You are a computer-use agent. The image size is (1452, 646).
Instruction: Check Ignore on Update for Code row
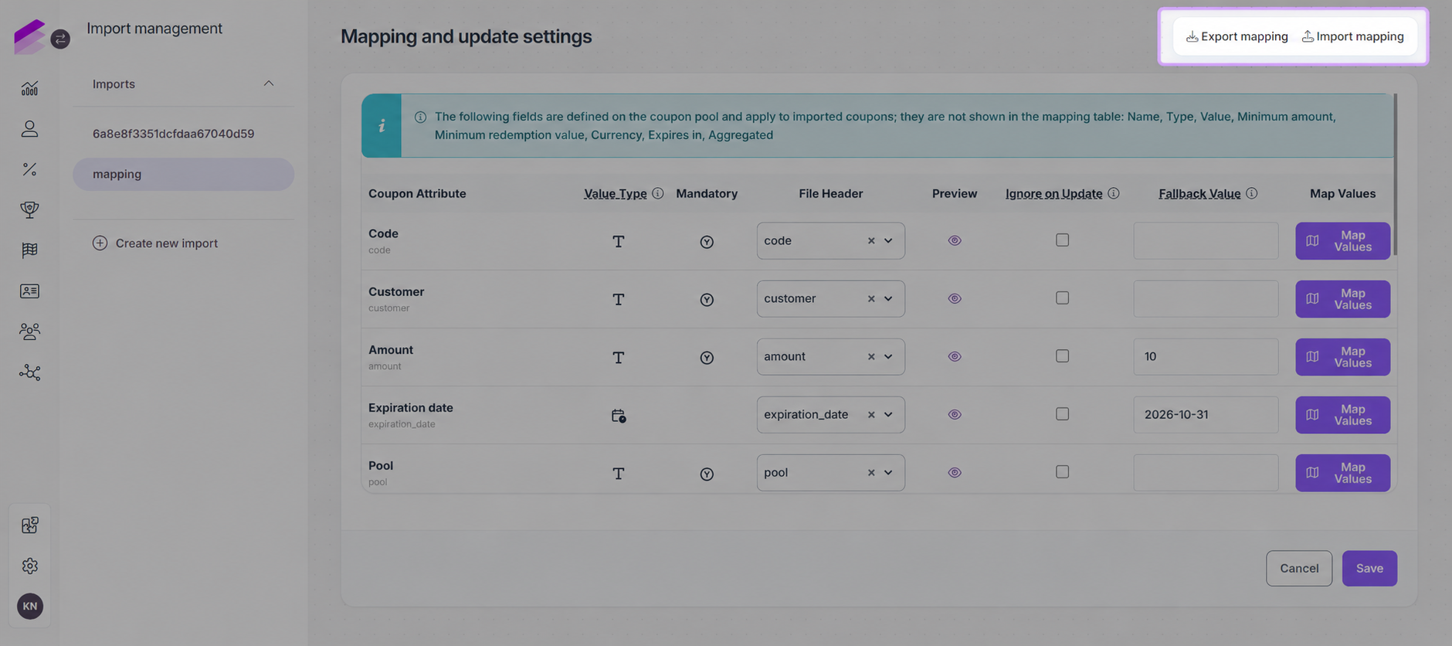(1062, 240)
